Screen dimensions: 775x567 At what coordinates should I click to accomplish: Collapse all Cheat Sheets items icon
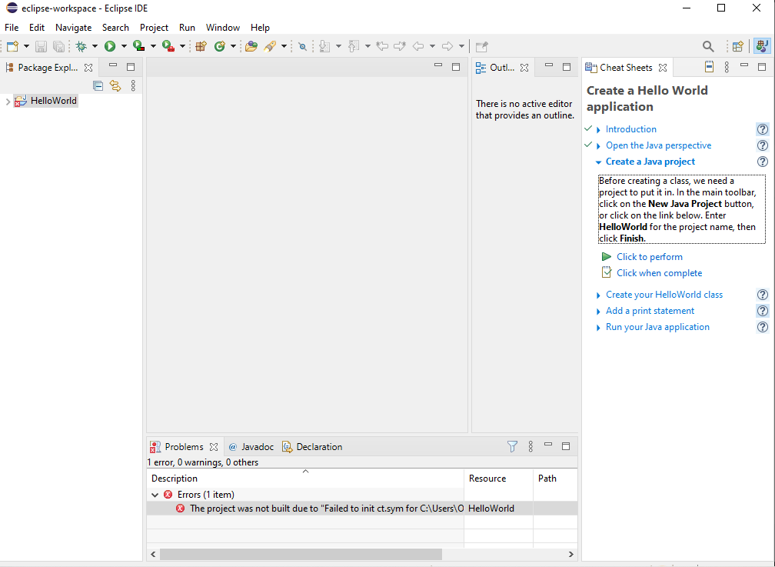click(709, 67)
